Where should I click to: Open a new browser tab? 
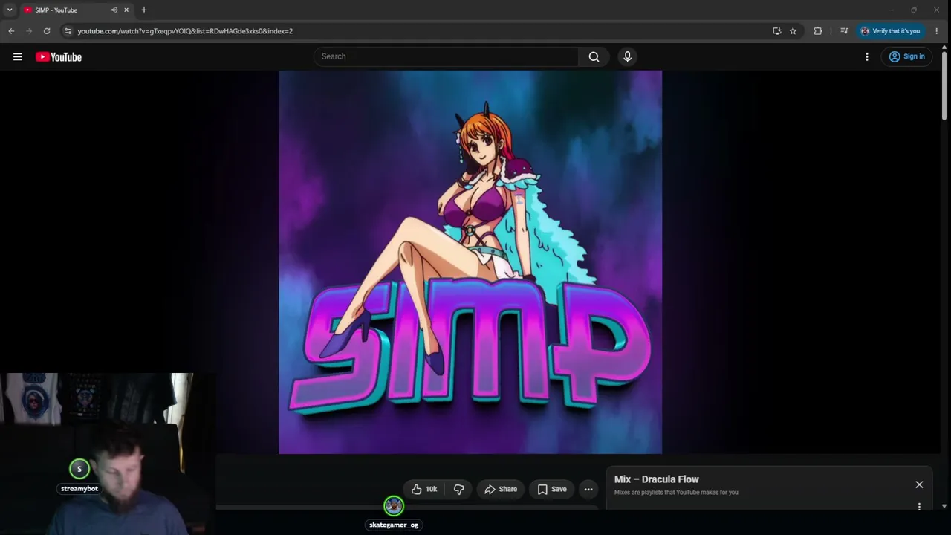144,10
